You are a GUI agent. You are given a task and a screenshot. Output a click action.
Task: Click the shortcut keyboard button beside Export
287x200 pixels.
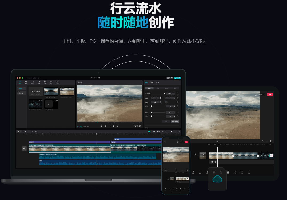[170, 78]
